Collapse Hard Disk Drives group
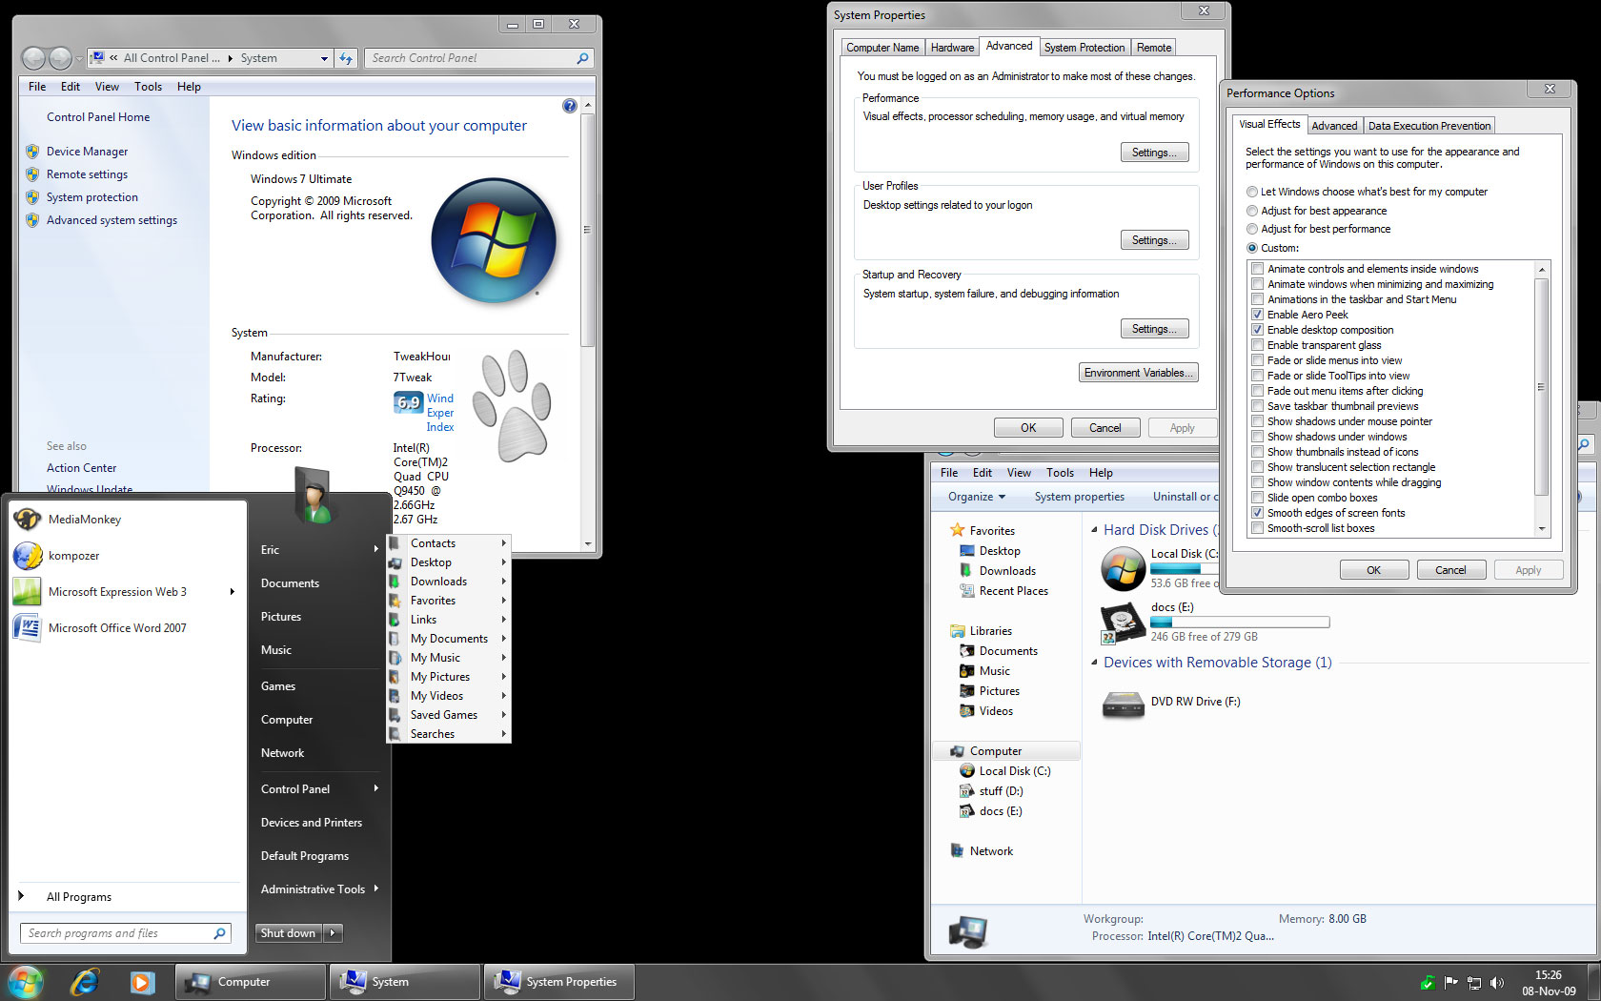The height and width of the screenshot is (1001, 1601). point(1094,530)
